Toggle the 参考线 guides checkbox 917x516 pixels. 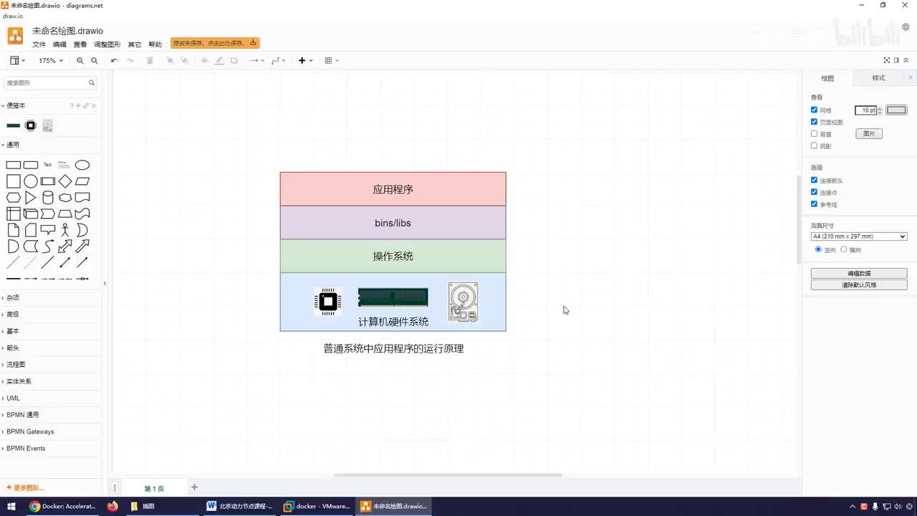pos(814,204)
